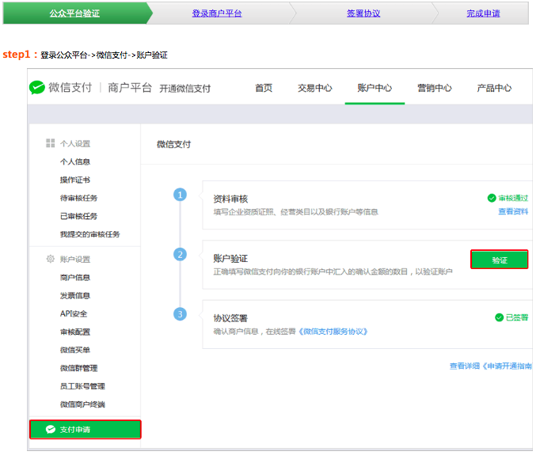Select 个人信息 in the sidebar

point(75,161)
